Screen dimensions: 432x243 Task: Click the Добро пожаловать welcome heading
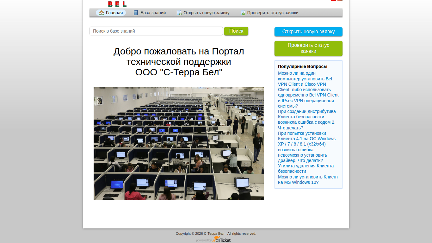(x=179, y=62)
